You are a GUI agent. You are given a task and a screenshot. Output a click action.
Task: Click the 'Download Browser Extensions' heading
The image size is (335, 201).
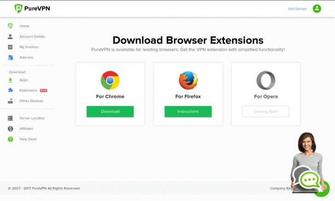(188, 40)
